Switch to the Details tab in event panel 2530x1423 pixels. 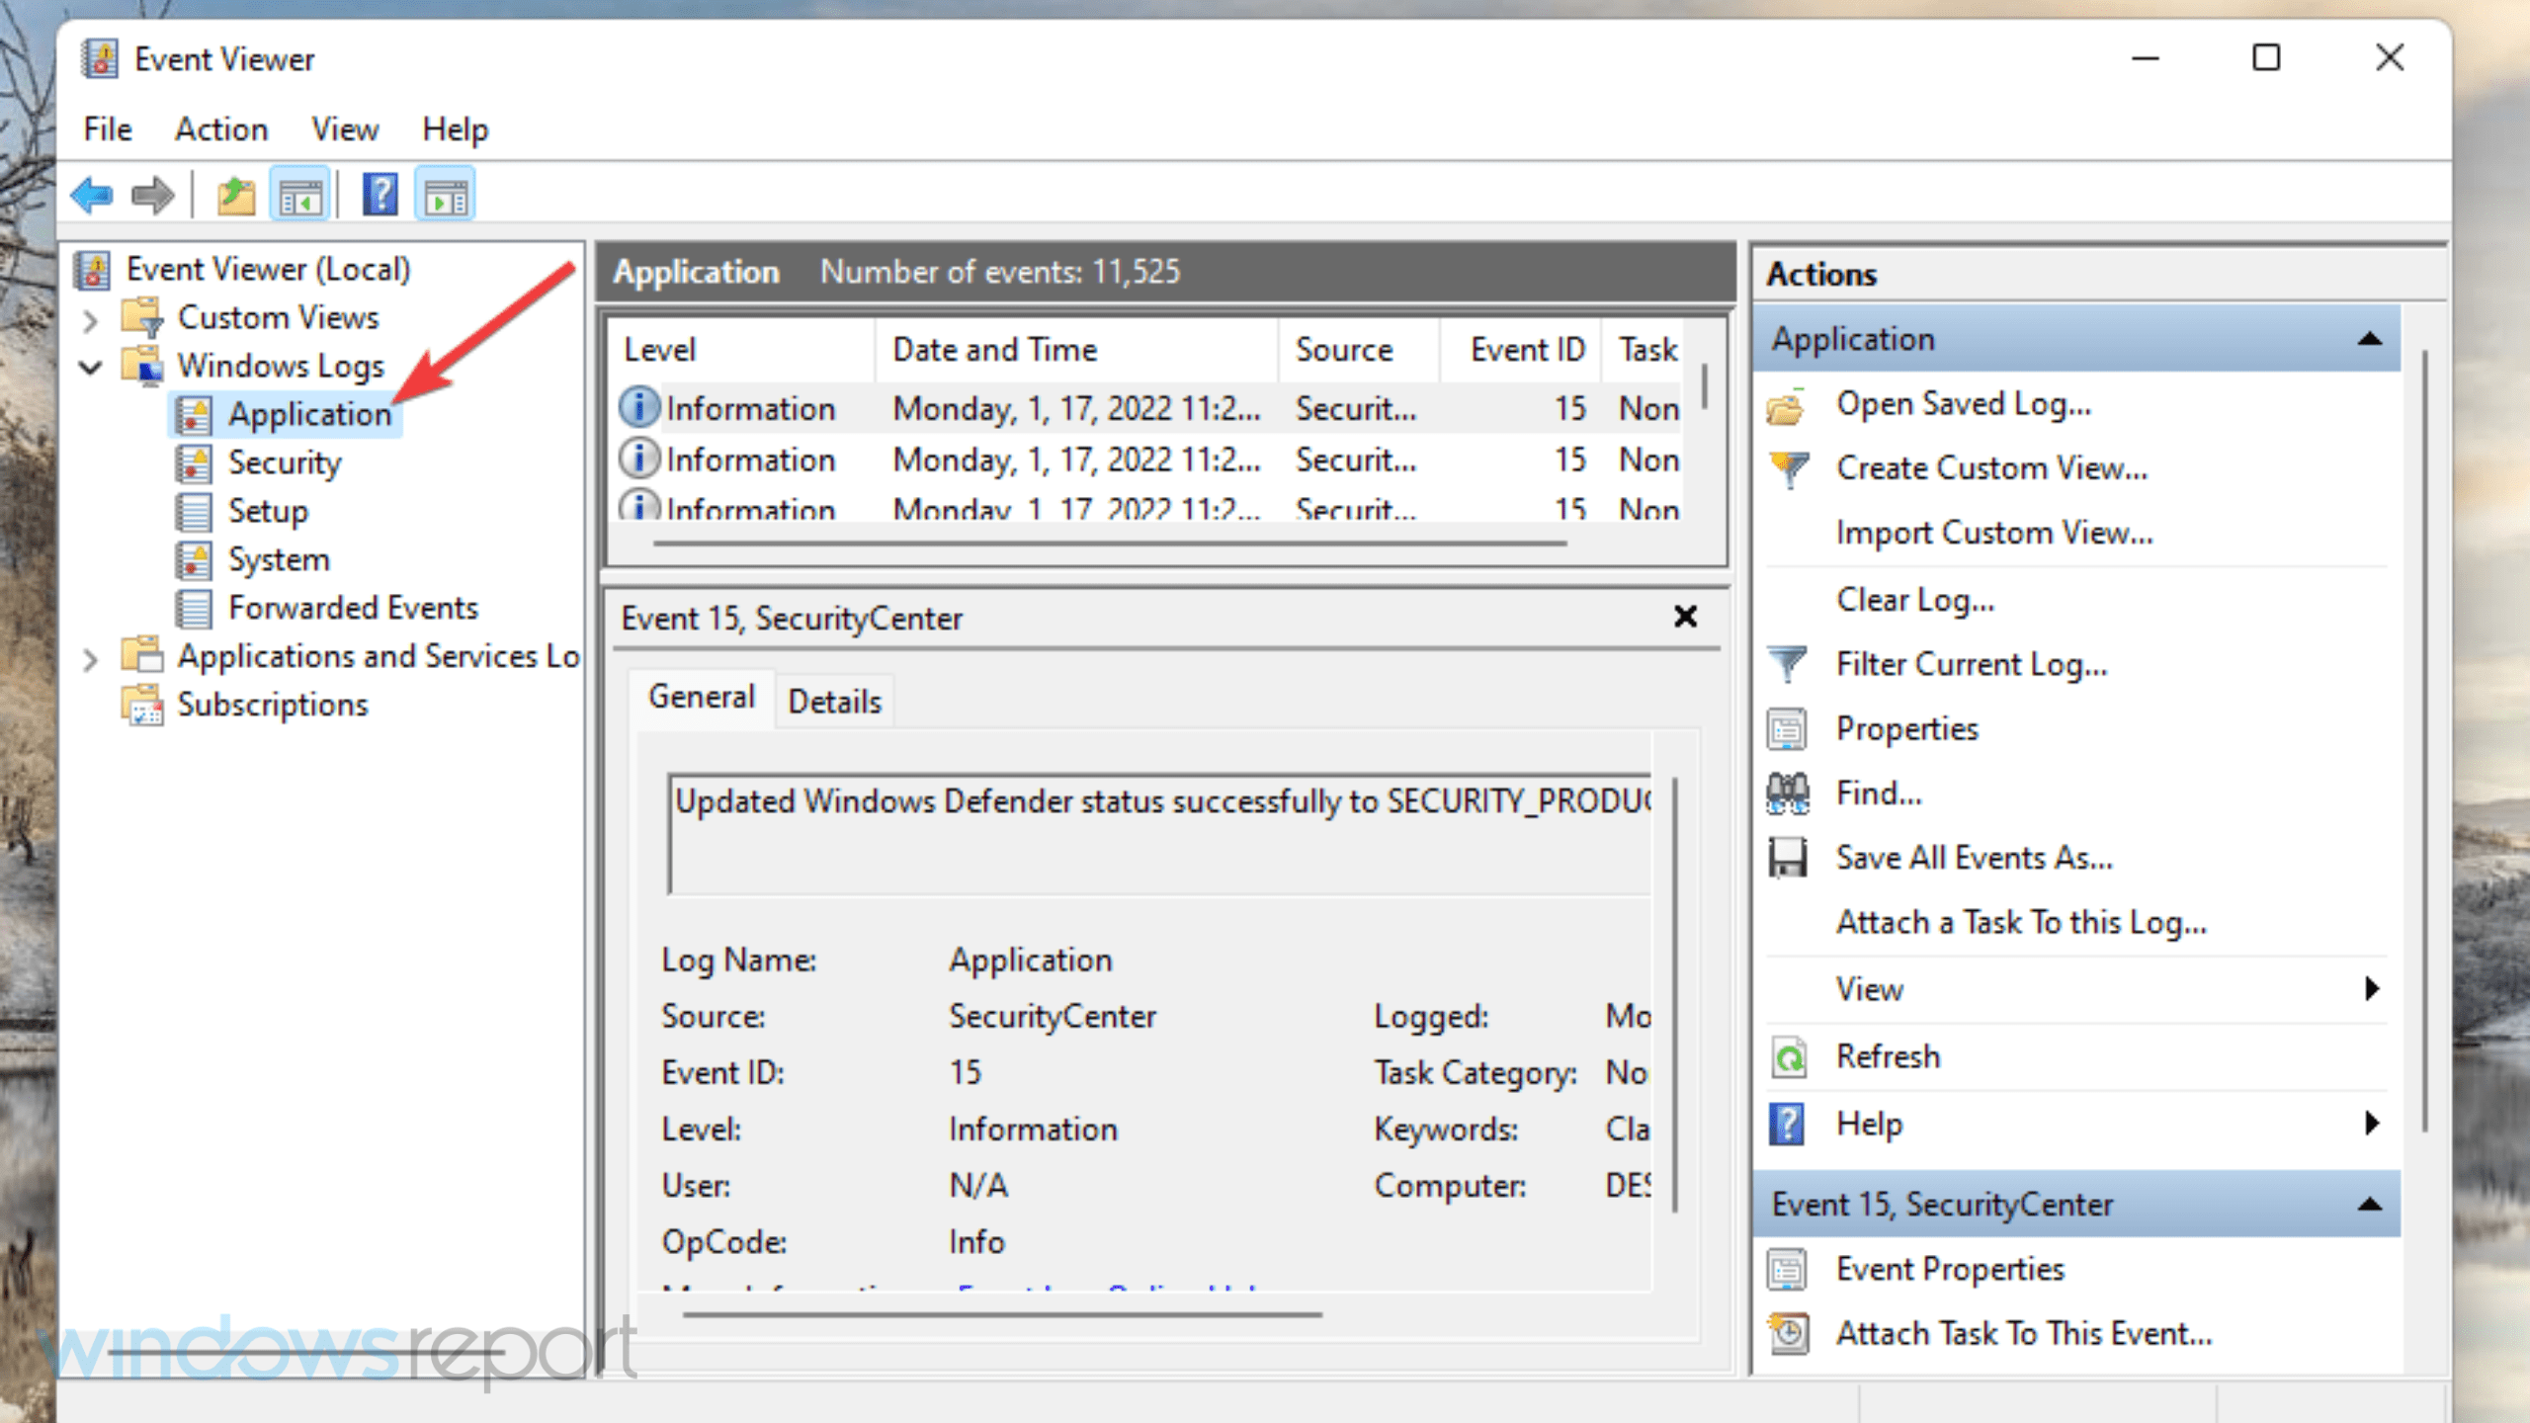(x=834, y=701)
